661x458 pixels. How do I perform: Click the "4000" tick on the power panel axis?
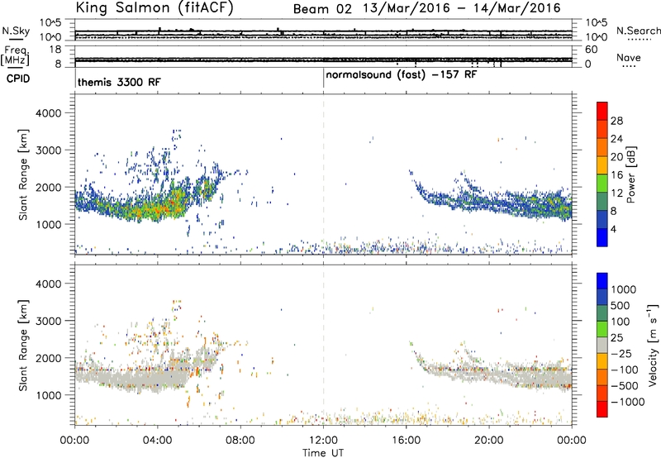48,113
